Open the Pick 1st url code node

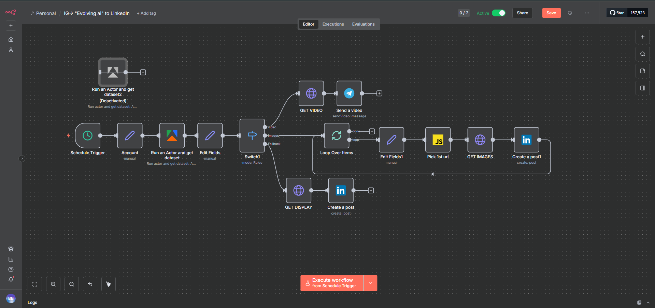[438, 140]
